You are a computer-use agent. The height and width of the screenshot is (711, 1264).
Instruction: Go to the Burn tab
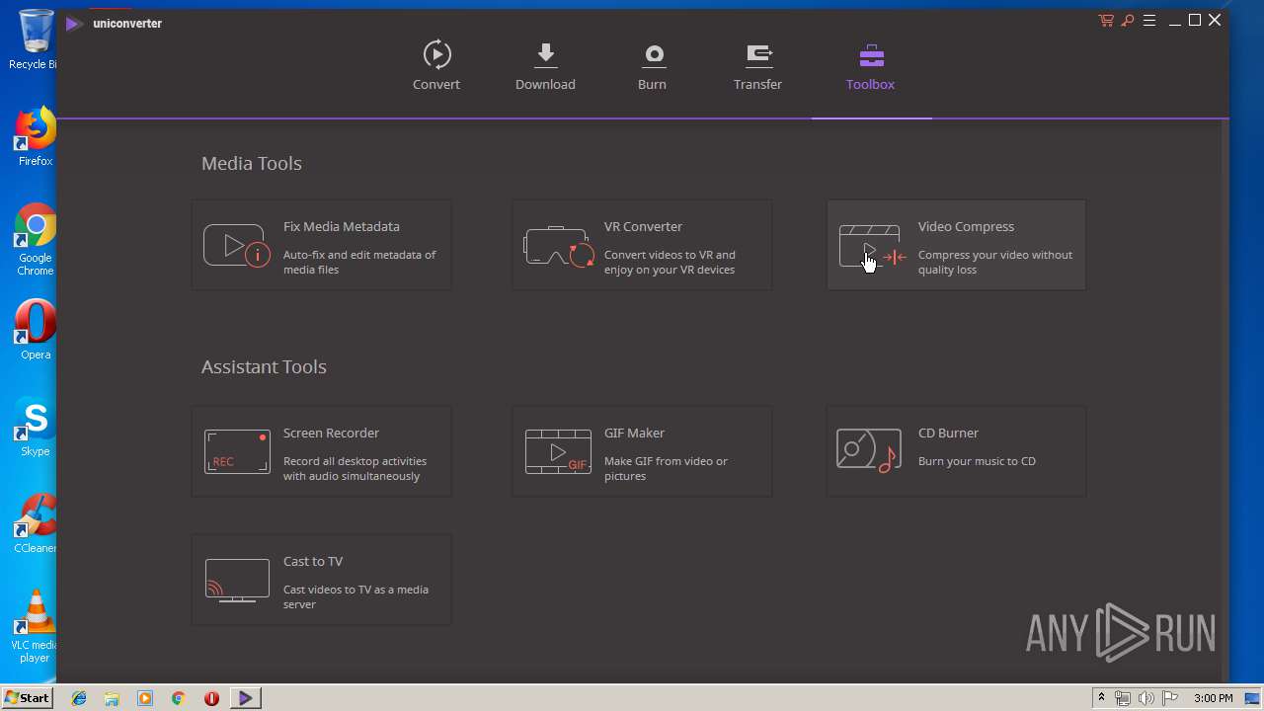point(652,67)
